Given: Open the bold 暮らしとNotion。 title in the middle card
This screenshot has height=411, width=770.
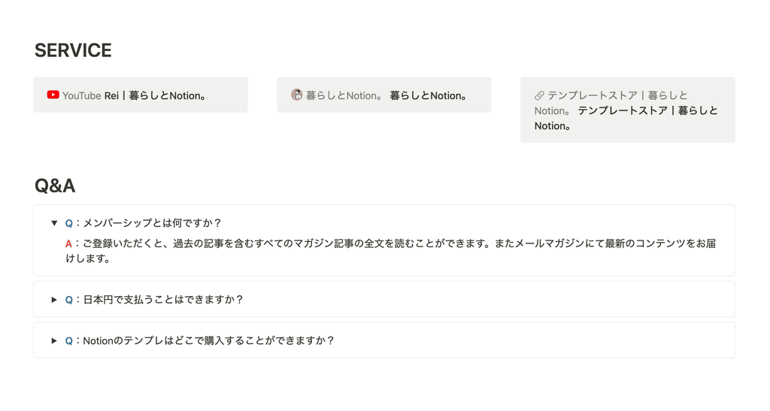Looking at the screenshot, I should [428, 95].
